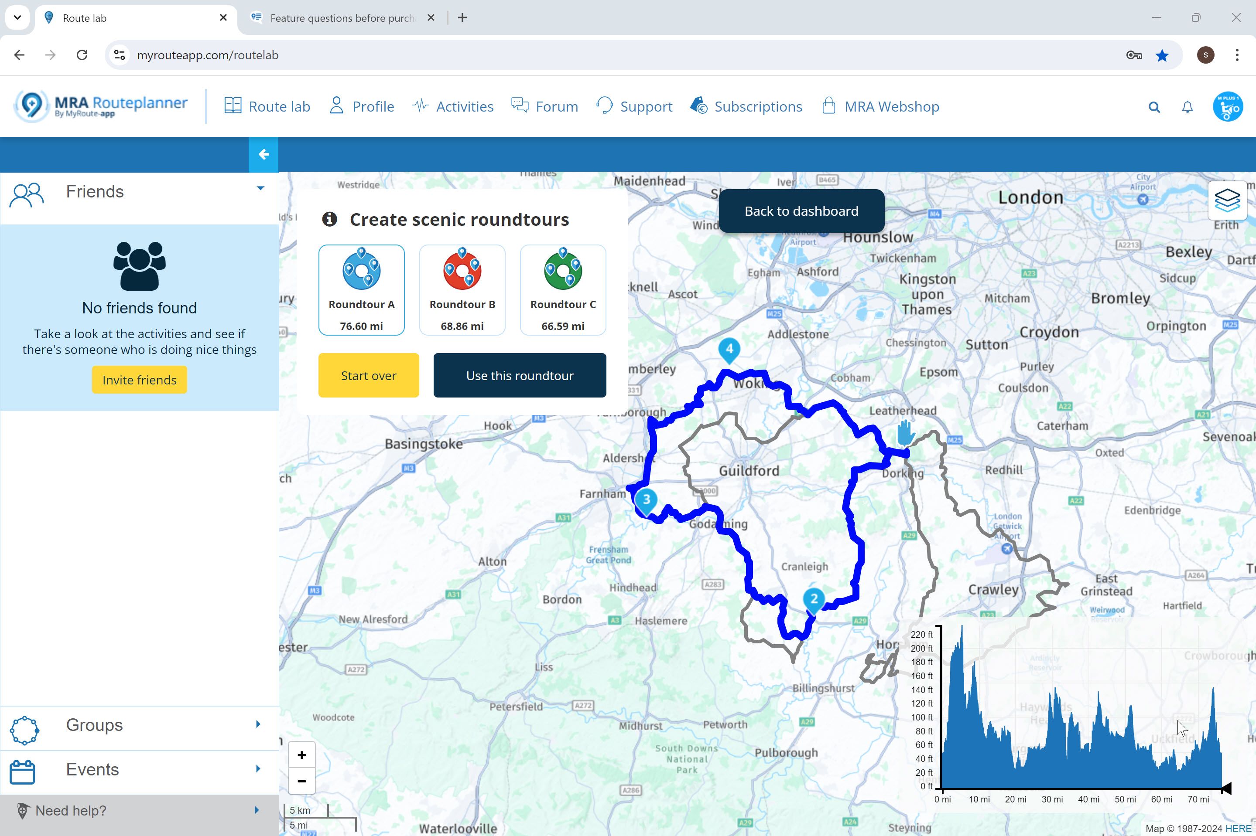Click the MRA Routeplanner logo

[x=101, y=106]
